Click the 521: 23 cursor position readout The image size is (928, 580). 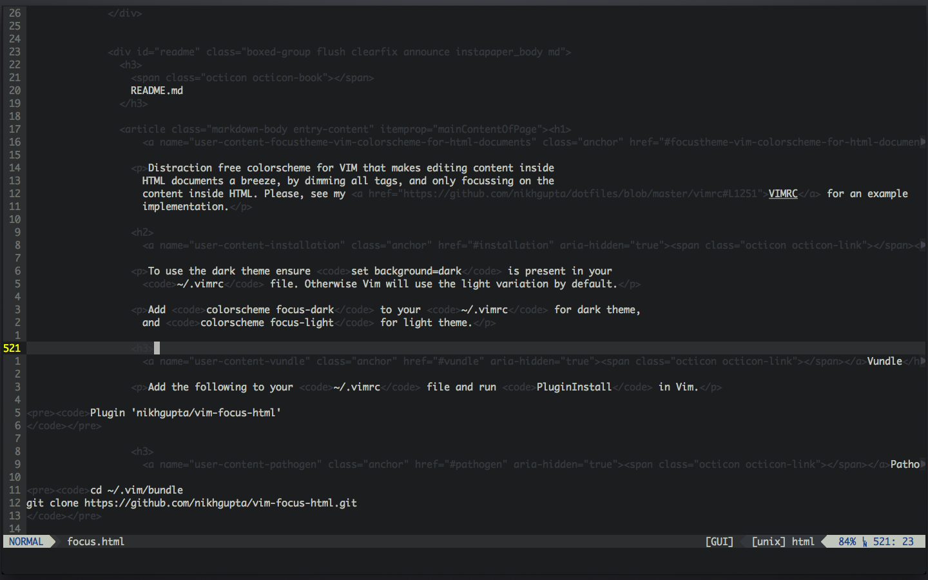coord(893,541)
